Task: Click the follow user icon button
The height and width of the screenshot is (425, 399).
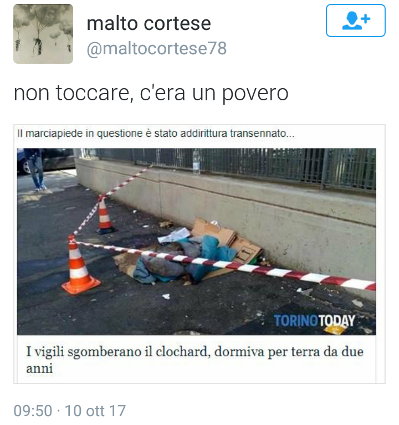Action: pos(355,21)
